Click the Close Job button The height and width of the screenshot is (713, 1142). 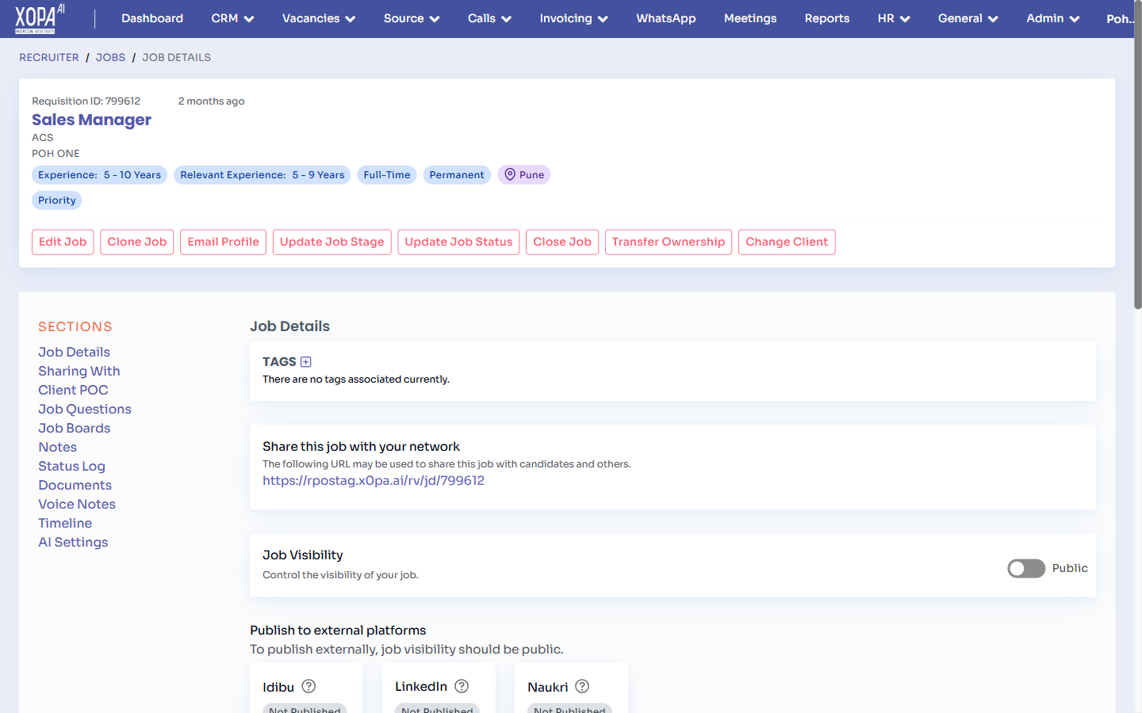[562, 242]
